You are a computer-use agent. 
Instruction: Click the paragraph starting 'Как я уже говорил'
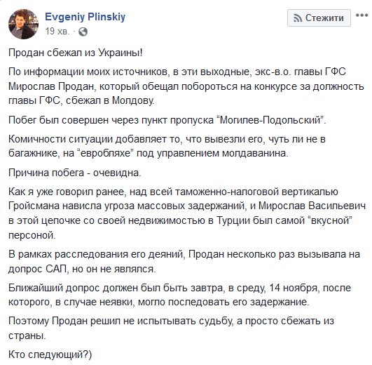point(187,213)
